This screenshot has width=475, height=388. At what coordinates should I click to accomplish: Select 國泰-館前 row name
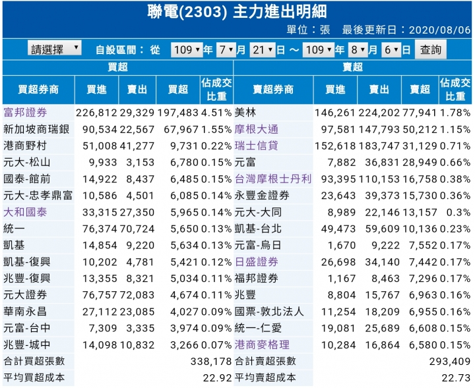27,179
